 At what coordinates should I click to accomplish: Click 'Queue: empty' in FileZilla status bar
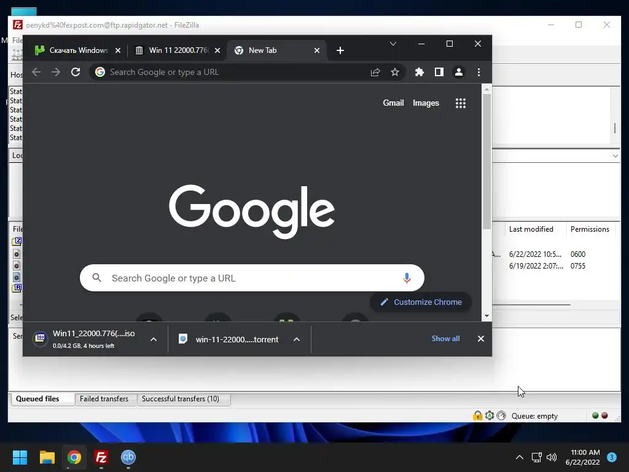(x=534, y=416)
